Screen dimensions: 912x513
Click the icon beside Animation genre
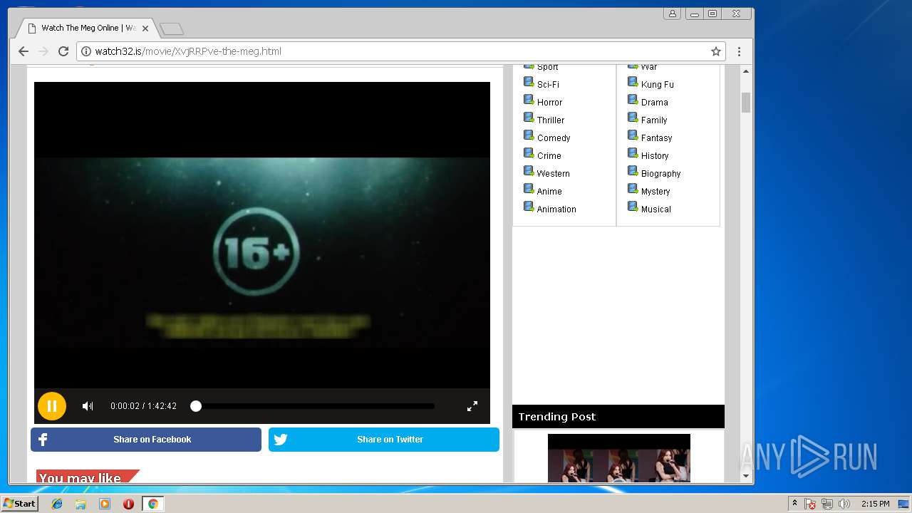(x=529, y=207)
